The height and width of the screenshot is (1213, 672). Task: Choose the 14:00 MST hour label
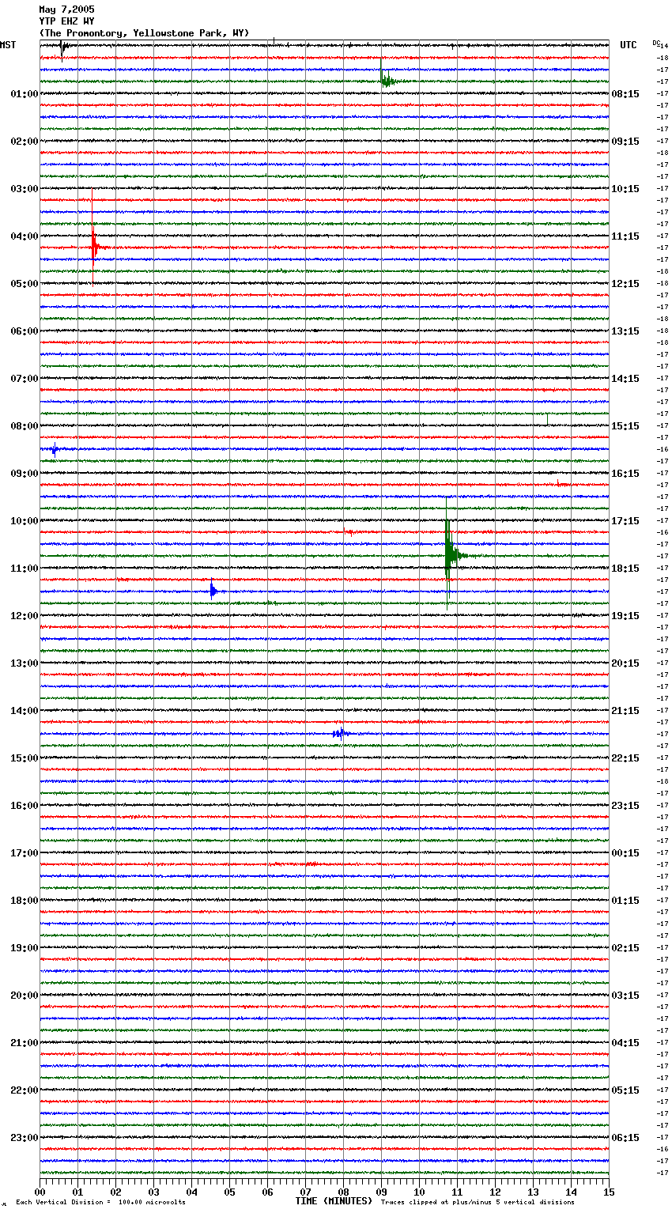coord(25,711)
